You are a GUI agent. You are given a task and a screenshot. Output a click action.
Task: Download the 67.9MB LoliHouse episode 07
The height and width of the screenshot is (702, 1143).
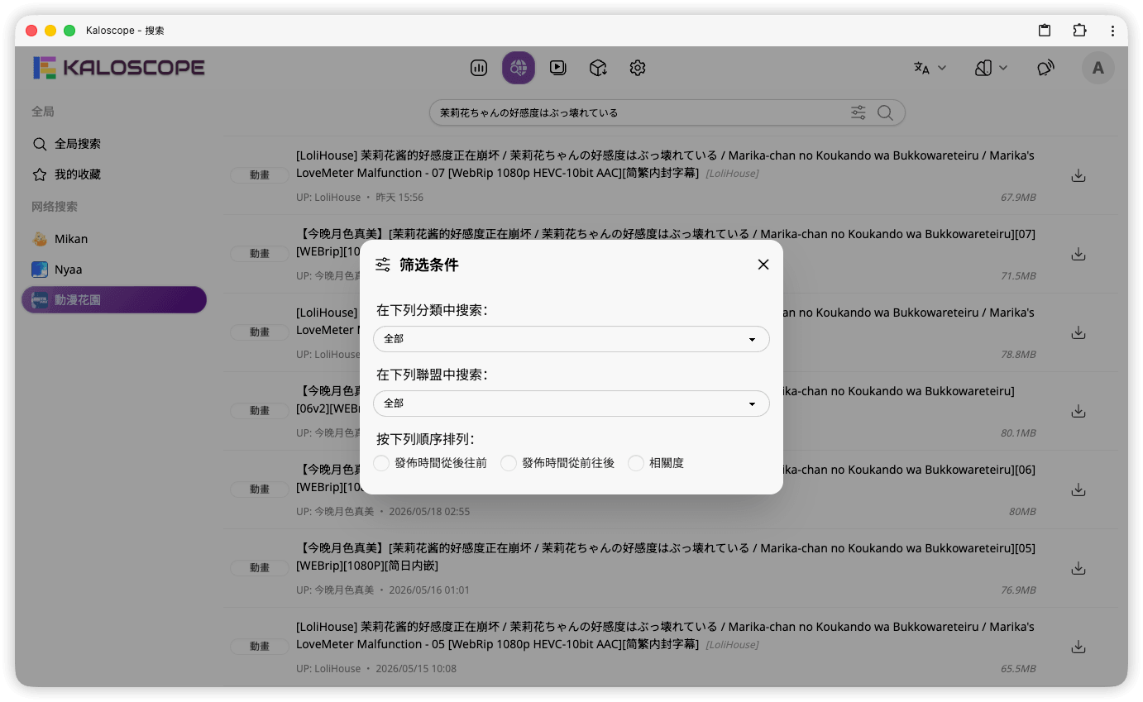click(x=1078, y=175)
